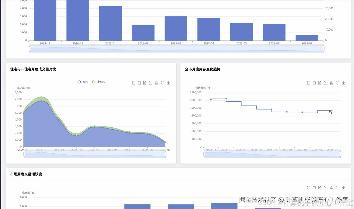
Task: Click zoom reset icon in 市场周度交易活跃度 chart
Action: point(314,188)
